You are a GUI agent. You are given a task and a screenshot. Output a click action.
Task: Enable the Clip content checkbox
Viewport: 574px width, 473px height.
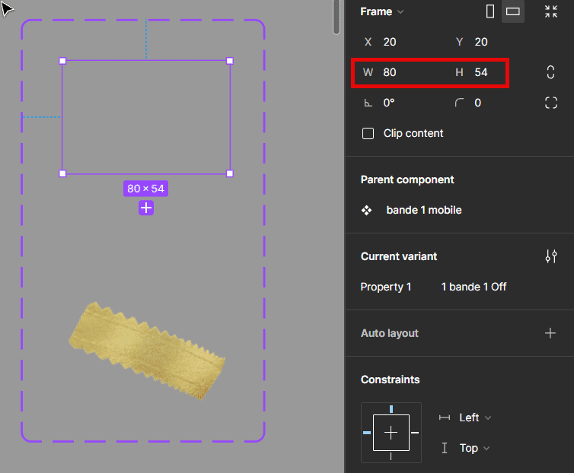[x=368, y=133]
